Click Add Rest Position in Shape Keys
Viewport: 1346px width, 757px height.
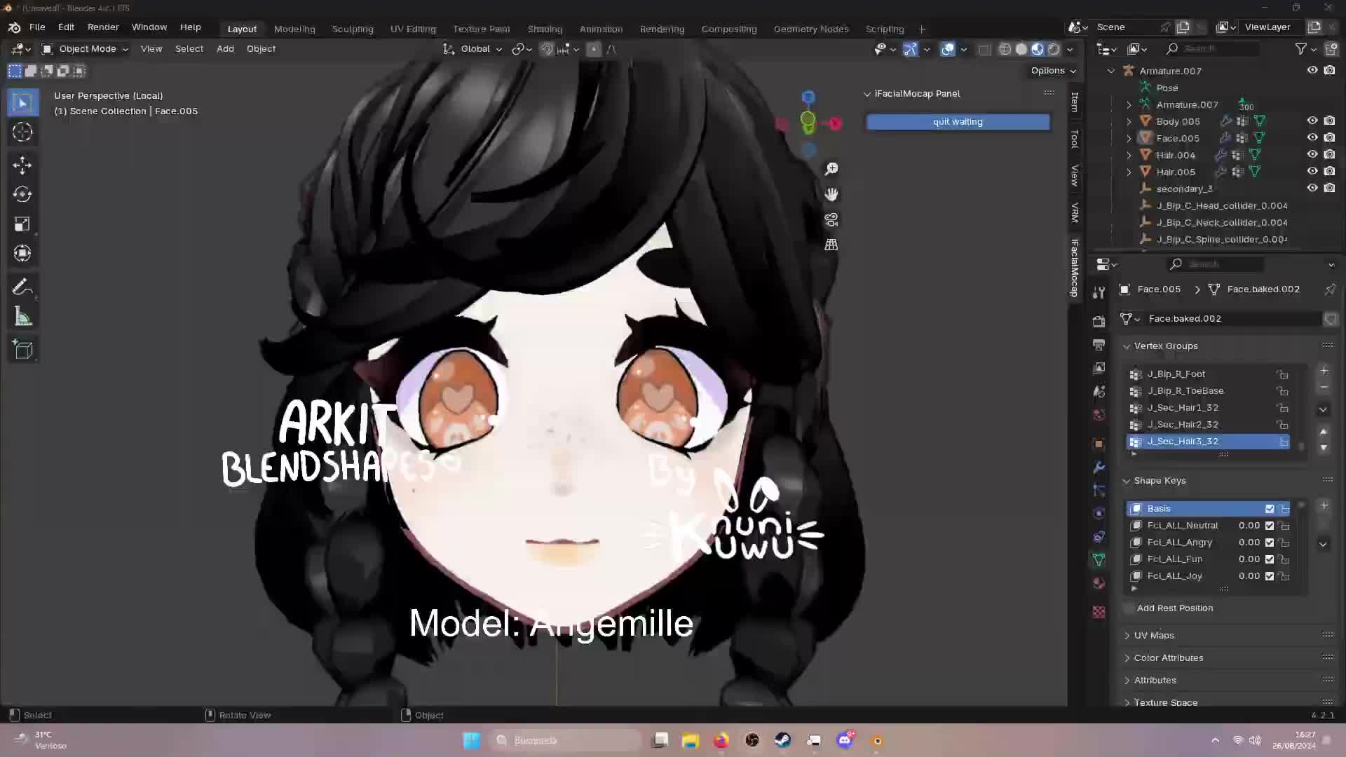tap(1175, 608)
